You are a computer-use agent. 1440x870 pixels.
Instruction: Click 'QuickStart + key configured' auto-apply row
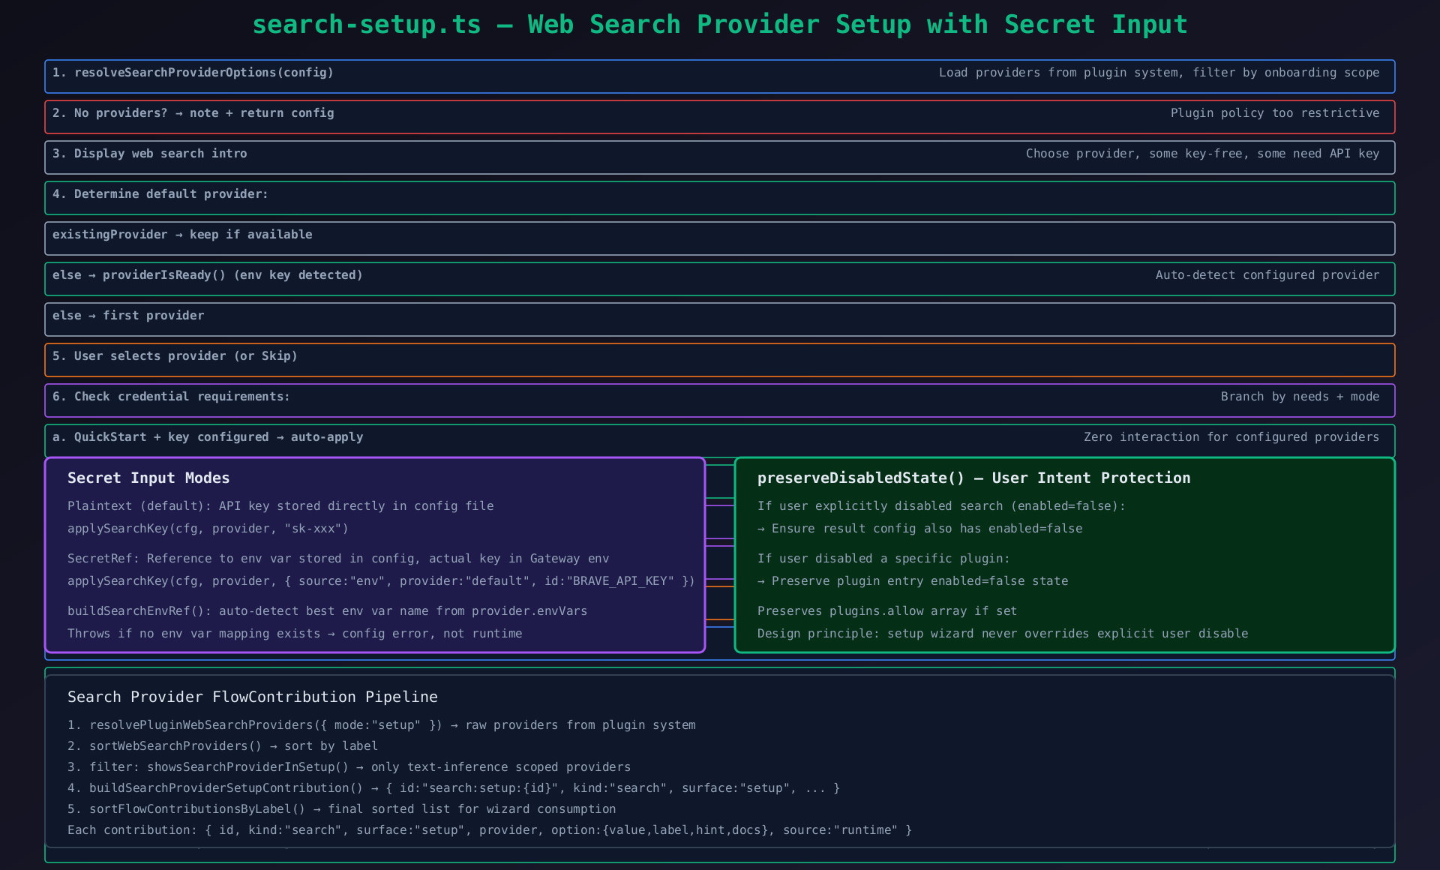click(208, 437)
